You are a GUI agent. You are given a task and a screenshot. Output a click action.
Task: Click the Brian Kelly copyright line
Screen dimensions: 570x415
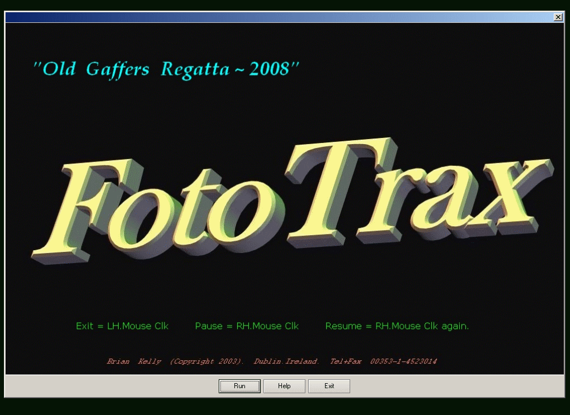click(x=271, y=361)
